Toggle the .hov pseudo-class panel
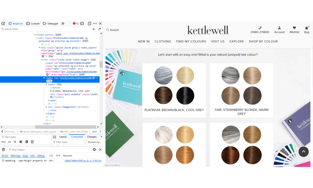The width and height of the screenshot is (313, 188). 3,142
